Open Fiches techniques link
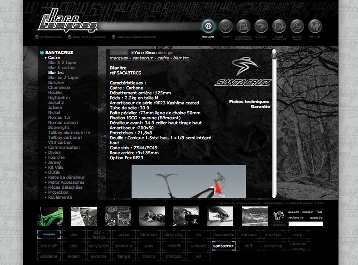Image resolution: width=358 pixels, height=265 pixels. click(x=249, y=102)
